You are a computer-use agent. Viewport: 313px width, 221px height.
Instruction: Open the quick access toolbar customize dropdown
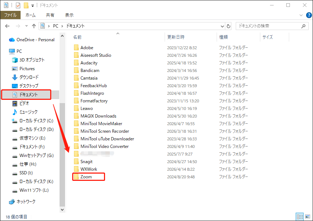click(32, 5)
